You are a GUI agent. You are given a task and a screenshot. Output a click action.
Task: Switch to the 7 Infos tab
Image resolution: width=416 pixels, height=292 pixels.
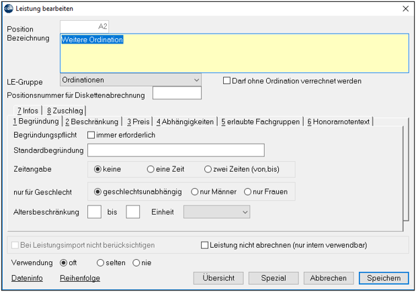click(28, 111)
